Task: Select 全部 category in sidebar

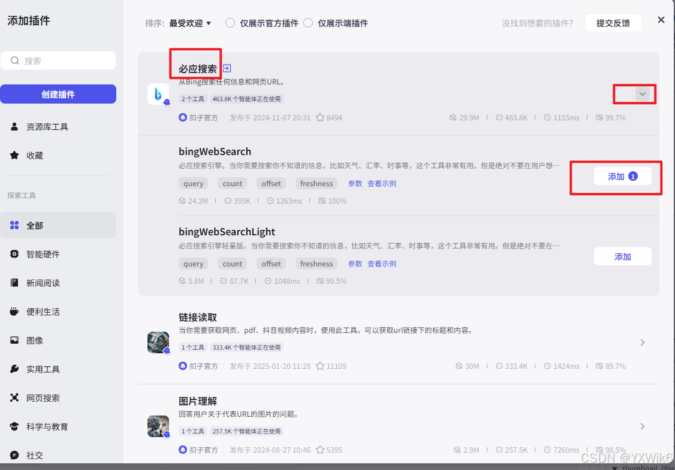Action: pos(58,225)
